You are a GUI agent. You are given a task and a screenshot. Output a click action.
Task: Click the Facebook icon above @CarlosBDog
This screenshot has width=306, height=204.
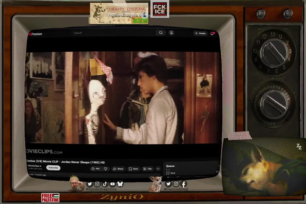184,184
